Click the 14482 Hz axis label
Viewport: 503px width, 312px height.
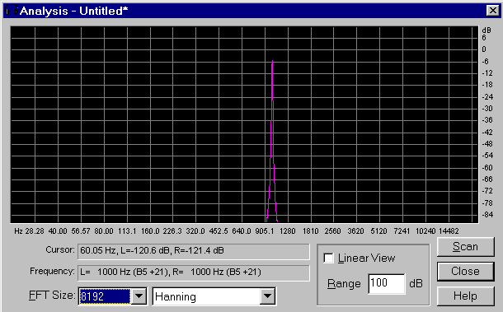coord(449,231)
